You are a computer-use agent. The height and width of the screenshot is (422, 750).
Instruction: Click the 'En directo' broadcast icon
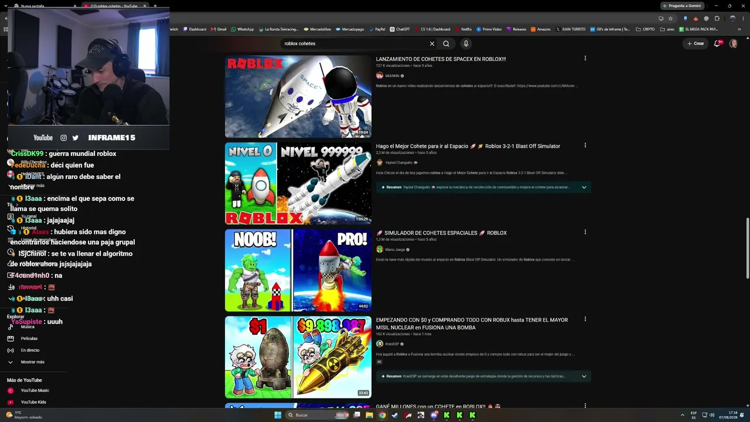point(10,350)
